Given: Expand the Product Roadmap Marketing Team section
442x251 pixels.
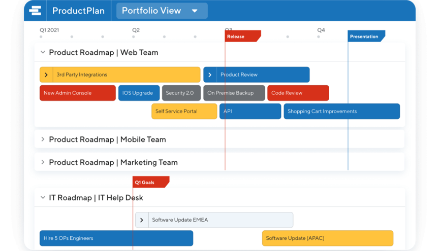Looking at the screenshot, I should tap(43, 163).
